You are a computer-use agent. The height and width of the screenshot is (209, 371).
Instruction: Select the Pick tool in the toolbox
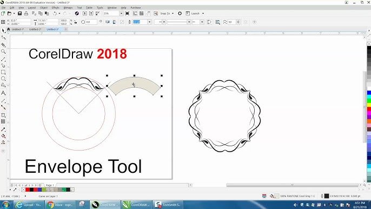click(x=3, y=31)
